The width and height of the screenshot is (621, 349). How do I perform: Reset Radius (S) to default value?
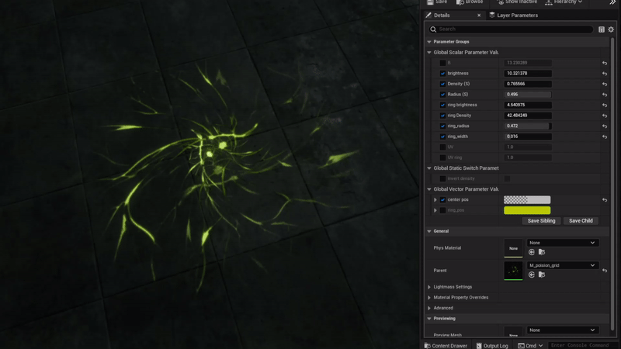click(605, 95)
